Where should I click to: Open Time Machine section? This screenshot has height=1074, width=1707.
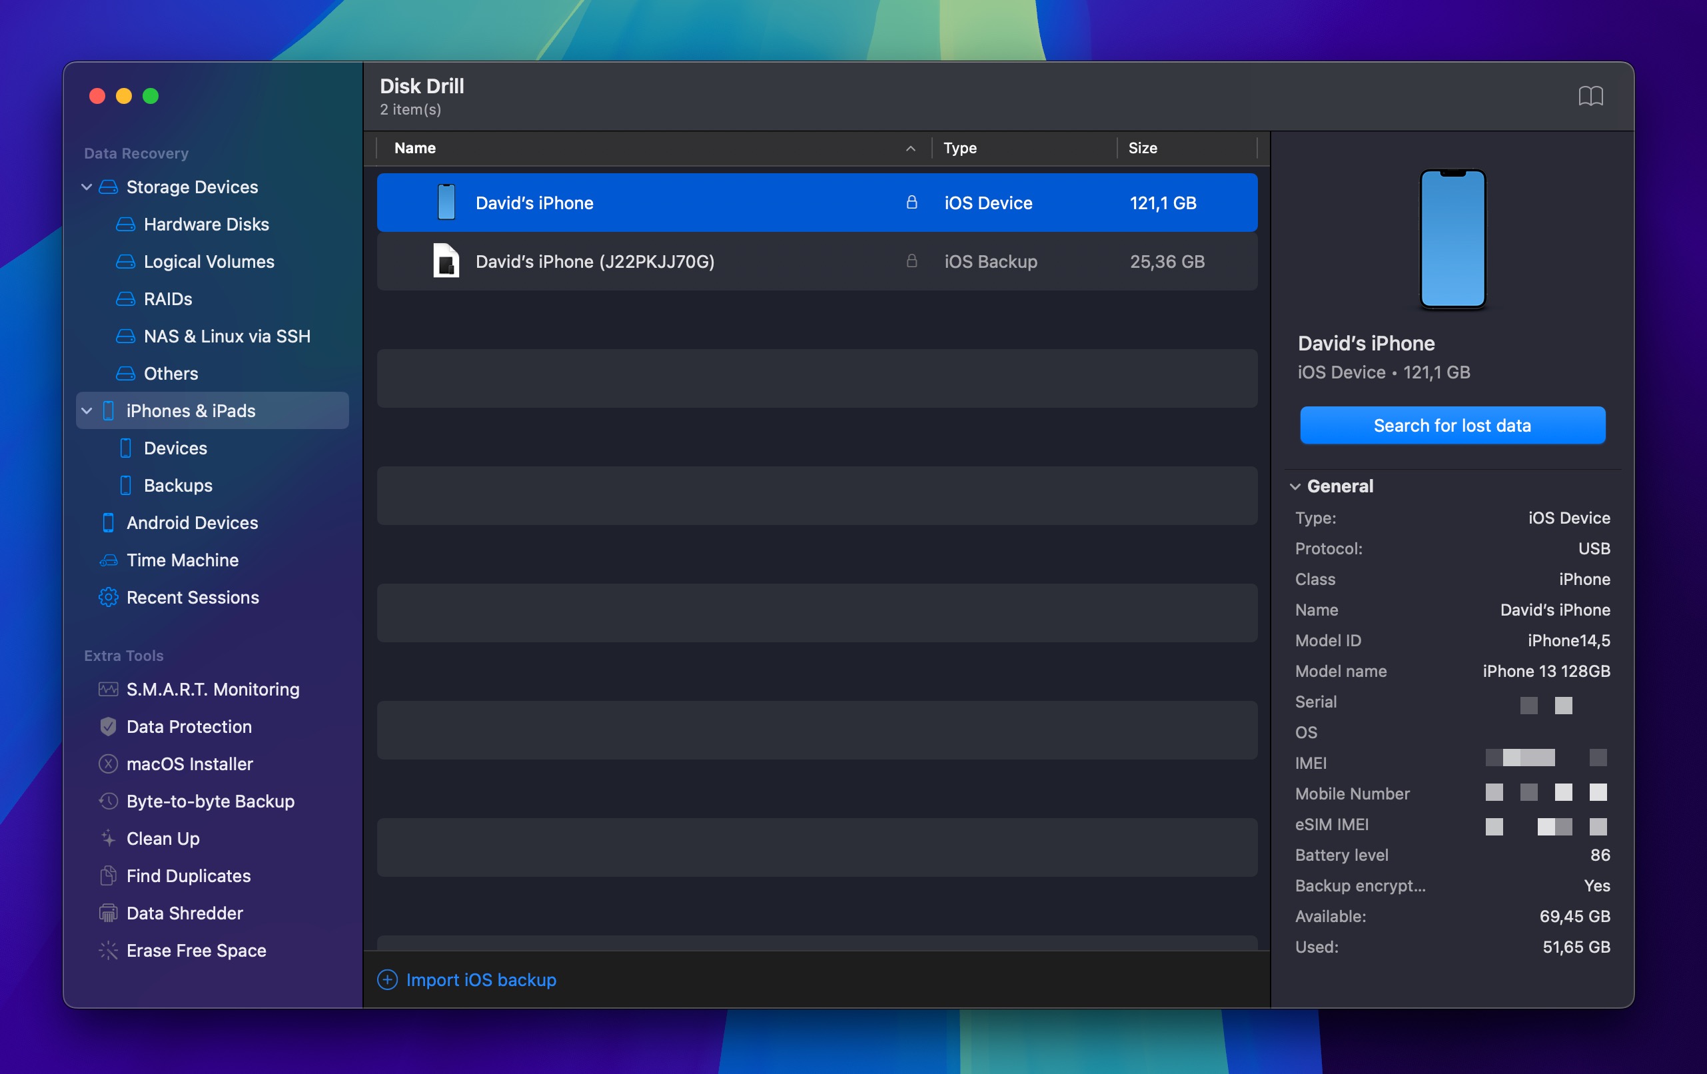[x=182, y=560]
